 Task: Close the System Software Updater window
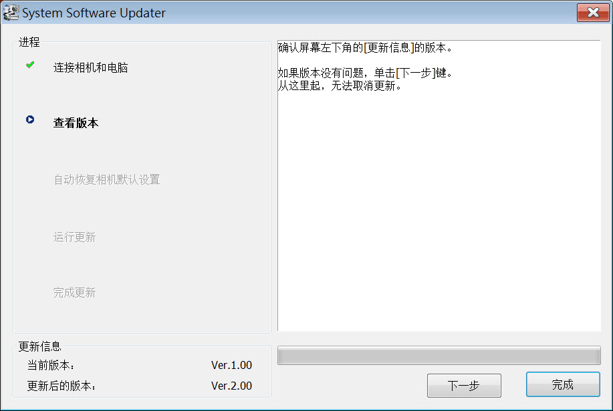[593, 13]
